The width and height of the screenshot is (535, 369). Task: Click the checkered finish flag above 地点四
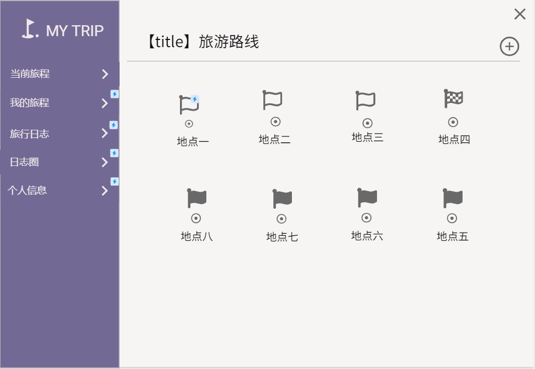pos(453,99)
